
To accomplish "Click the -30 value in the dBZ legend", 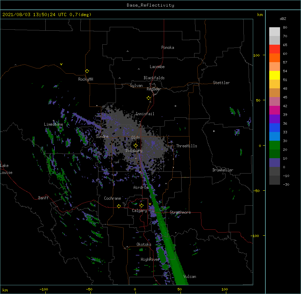I will [x=286, y=185].
